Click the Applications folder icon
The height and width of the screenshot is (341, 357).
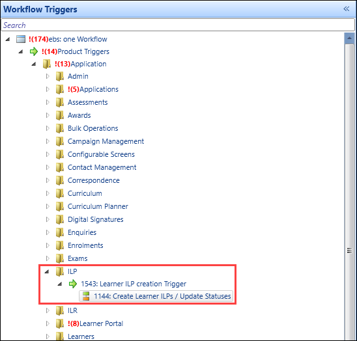point(60,89)
